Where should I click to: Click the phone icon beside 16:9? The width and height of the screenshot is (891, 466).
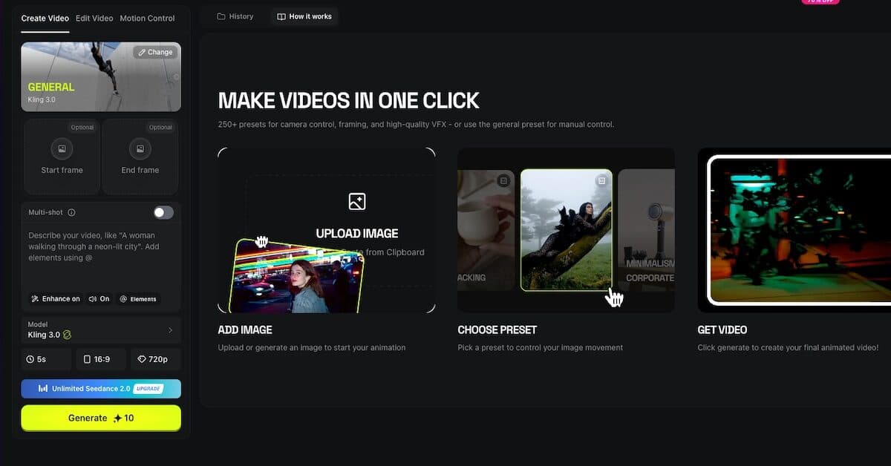(87, 359)
